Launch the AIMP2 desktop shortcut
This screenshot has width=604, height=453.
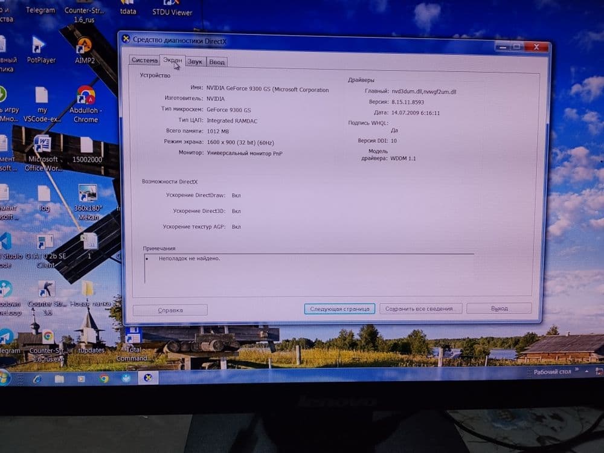85,51
